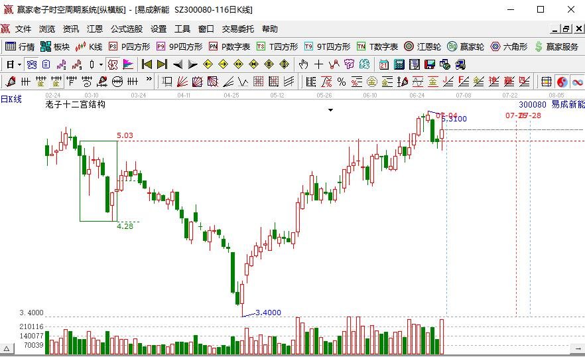585x357 pixels.
Task: Open the 设置 menu
Action: click(159, 29)
